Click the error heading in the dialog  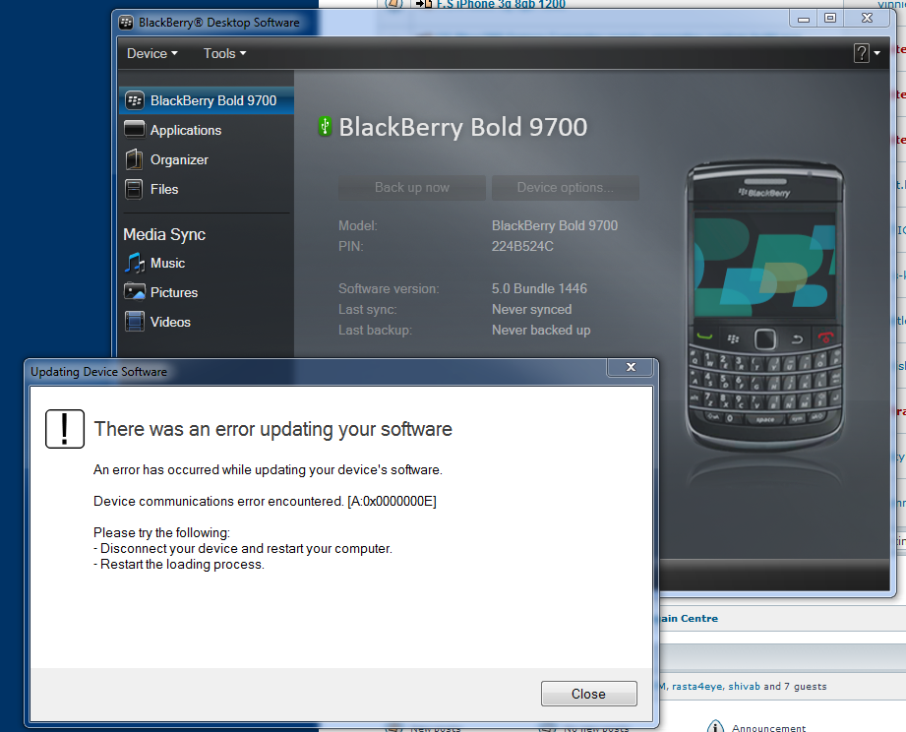click(272, 429)
